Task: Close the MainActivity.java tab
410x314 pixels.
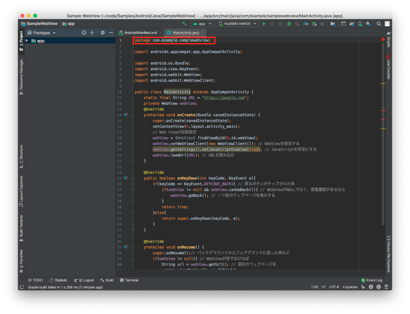Action: (x=203, y=33)
